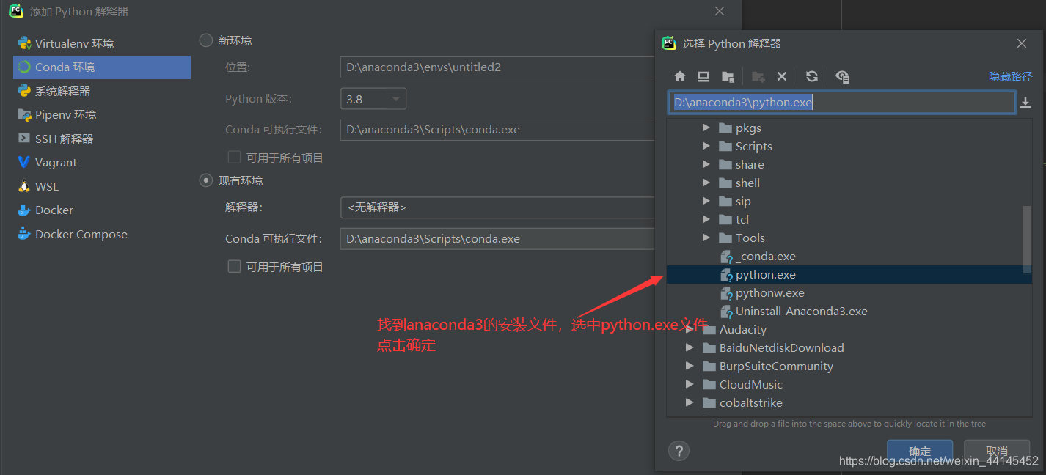Click the pythonw.exe file icon
1046x475 pixels.
727,293
